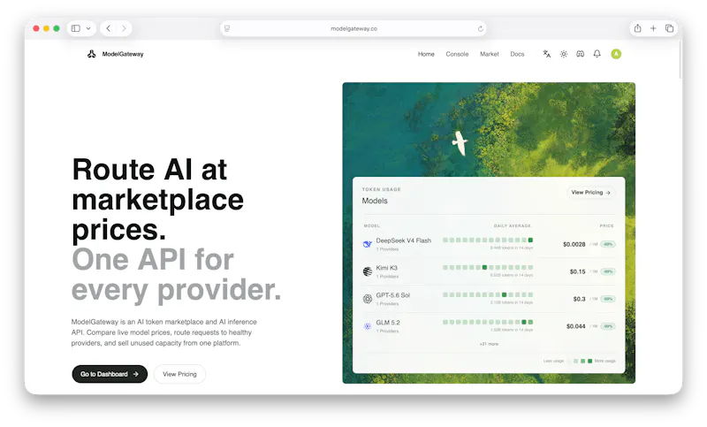Open the Docs nav item
Image resolution: width=707 pixels, height=427 pixels.
click(517, 54)
